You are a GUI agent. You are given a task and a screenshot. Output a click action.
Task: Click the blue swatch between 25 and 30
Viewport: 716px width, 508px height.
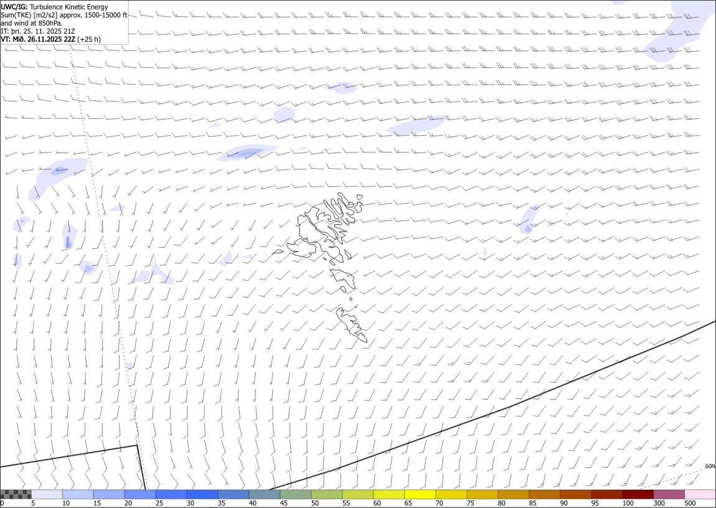(171, 494)
